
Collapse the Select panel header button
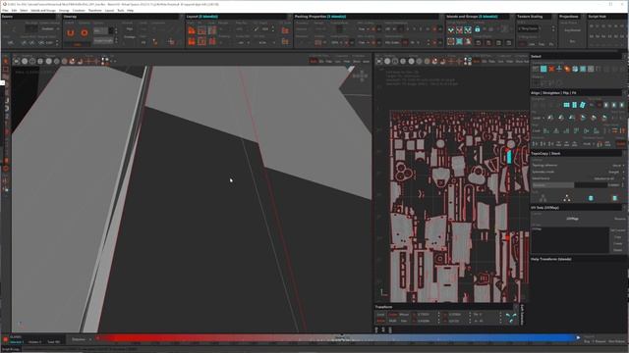[x=624, y=57]
